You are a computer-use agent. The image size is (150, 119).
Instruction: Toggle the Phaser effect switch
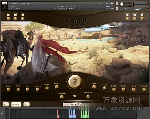tap(22, 15)
